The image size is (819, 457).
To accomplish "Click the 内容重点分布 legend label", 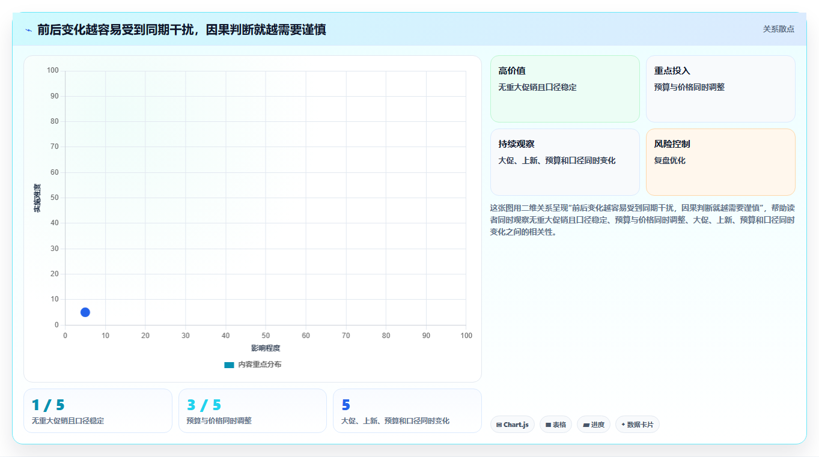I will pyautogui.click(x=260, y=365).
